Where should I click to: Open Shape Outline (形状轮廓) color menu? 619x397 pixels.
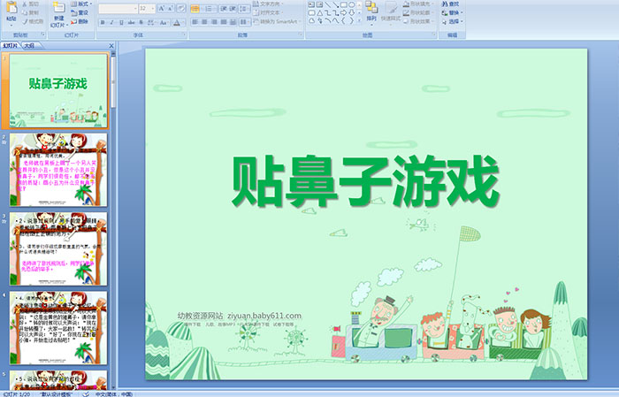coord(418,12)
